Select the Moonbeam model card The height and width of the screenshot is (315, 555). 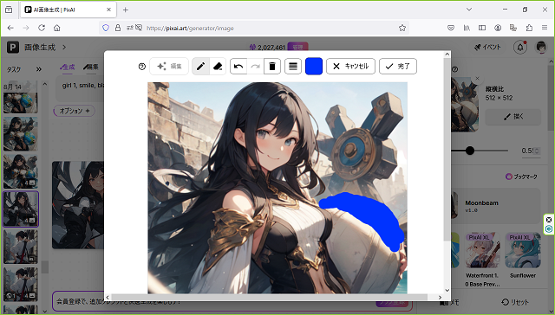[x=495, y=206]
